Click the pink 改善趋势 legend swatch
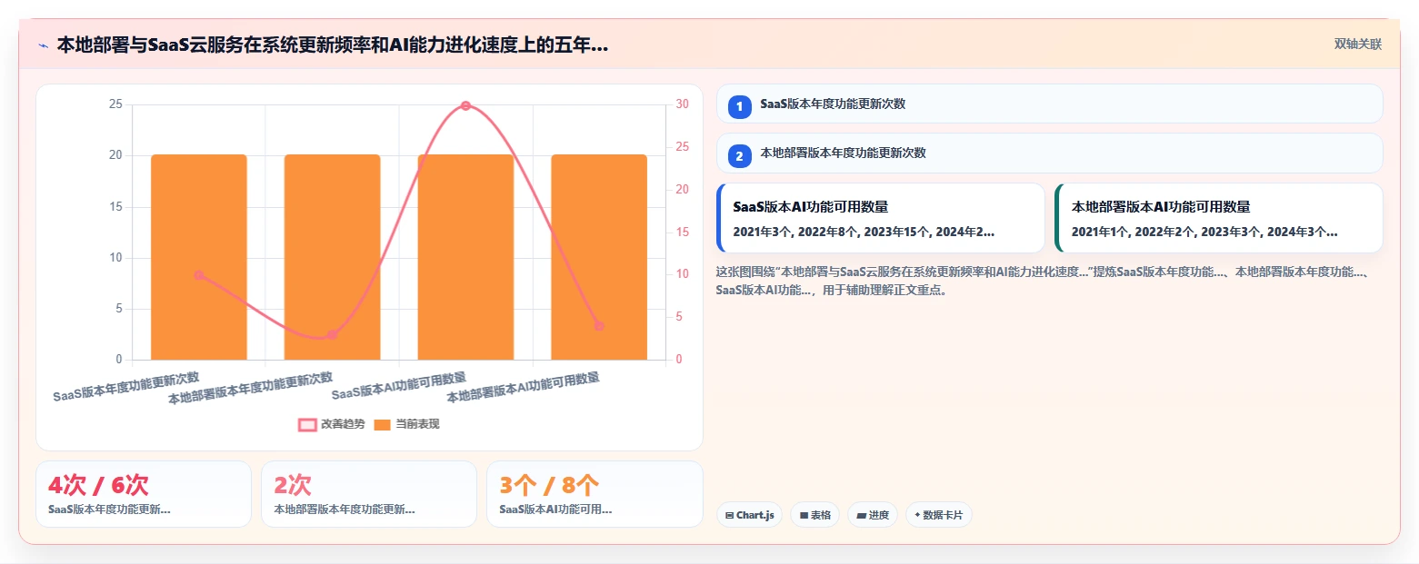The height and width of the screenshot is (564, 1419). [x=307, y=424]
